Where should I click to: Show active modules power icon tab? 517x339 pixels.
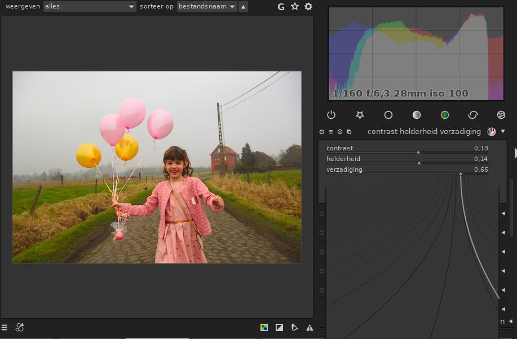331,115
